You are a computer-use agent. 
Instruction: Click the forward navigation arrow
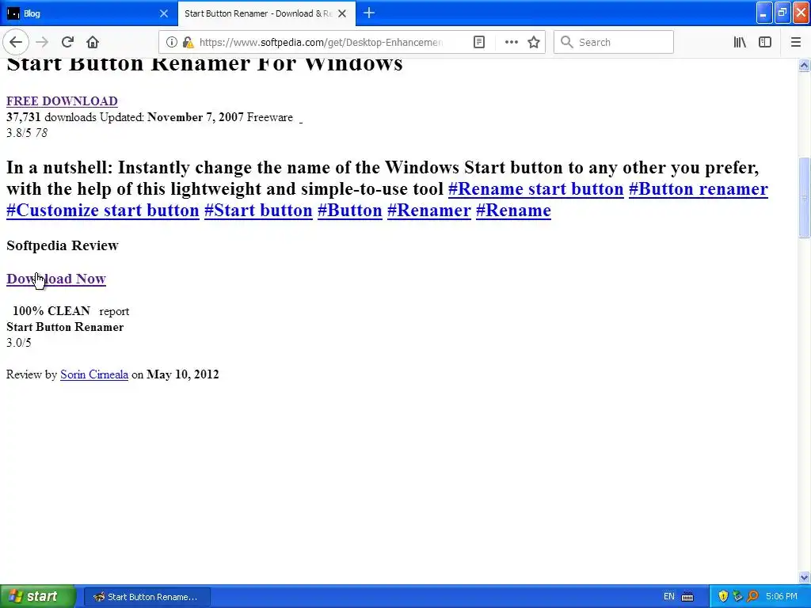[42, 42]
